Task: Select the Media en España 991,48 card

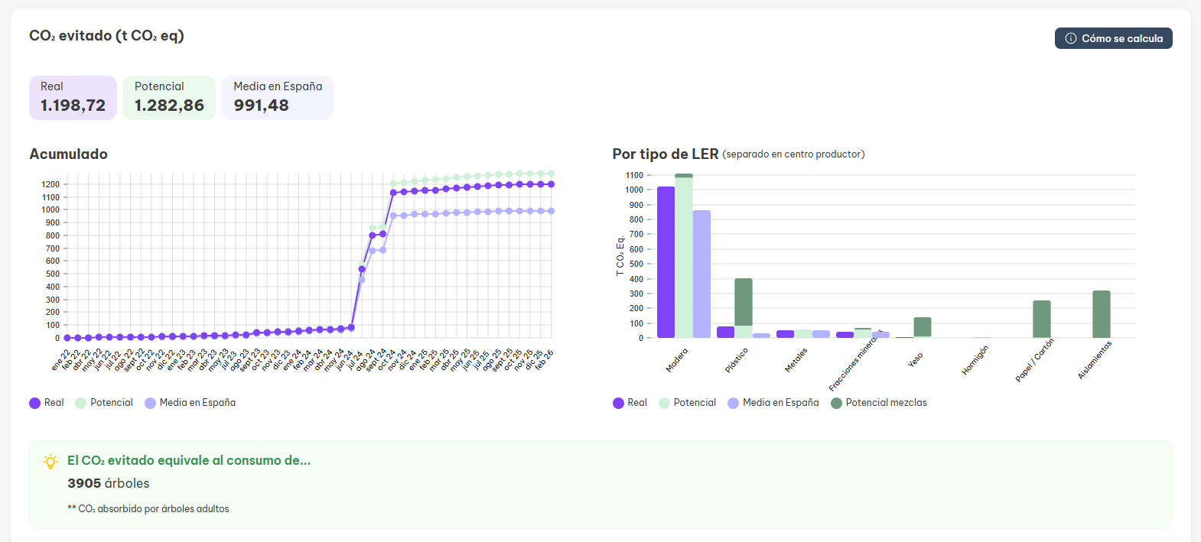Action: (277, 98)
